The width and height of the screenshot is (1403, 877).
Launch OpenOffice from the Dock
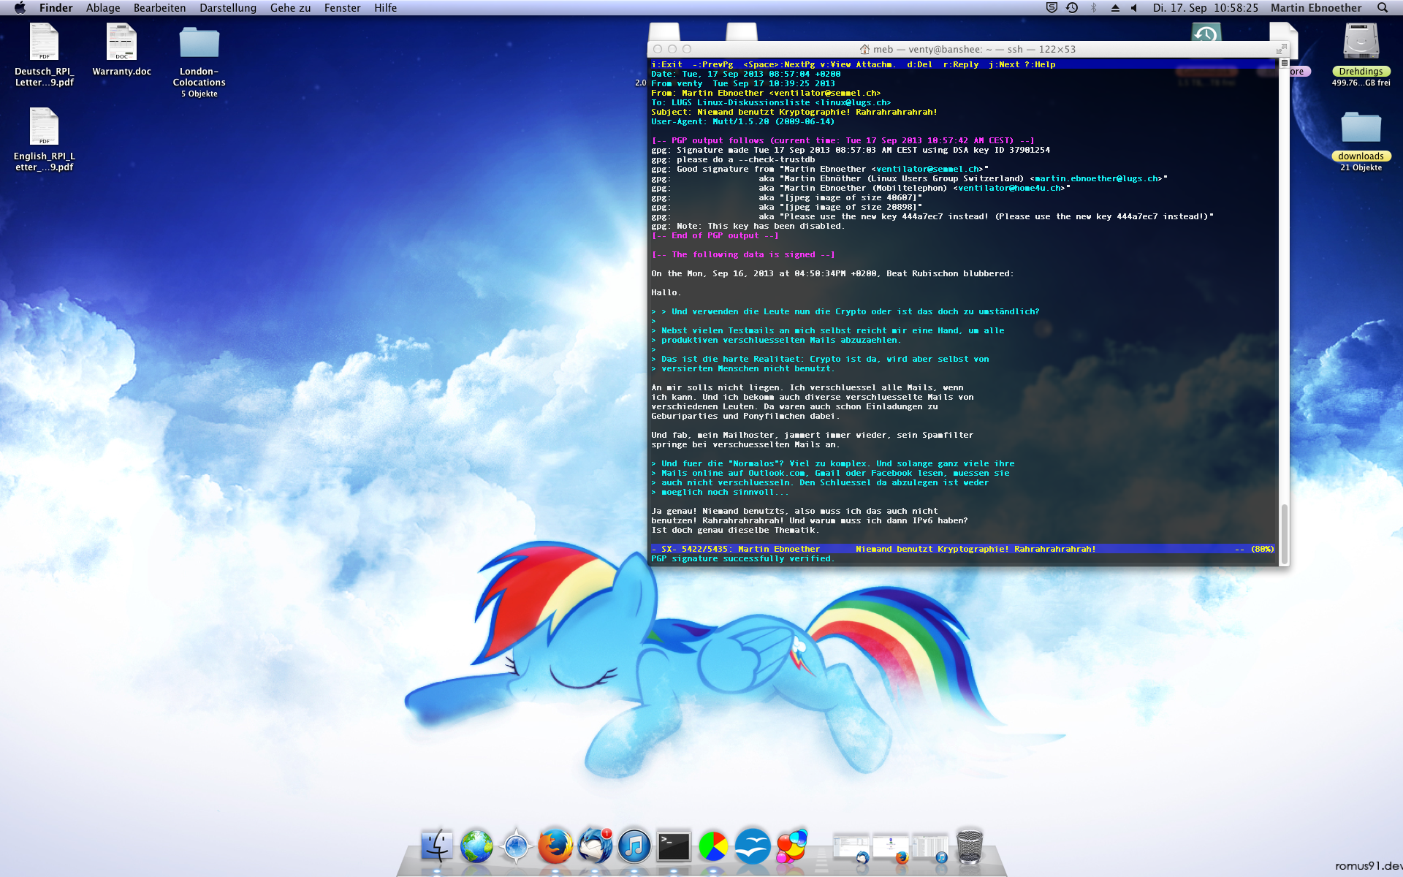[x=753, y=846]
